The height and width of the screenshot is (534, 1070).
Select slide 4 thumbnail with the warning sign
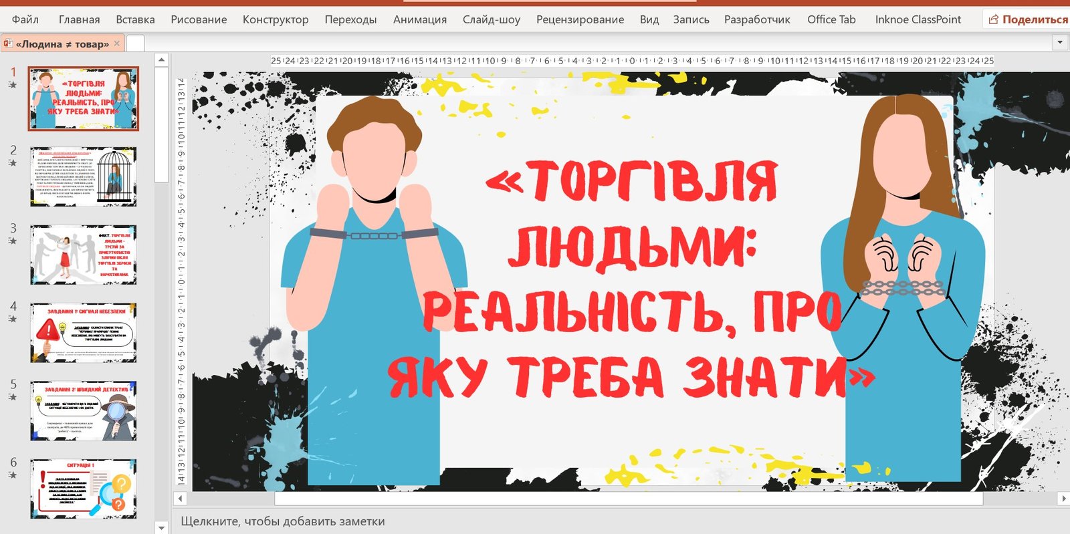(x=84, y=333)
